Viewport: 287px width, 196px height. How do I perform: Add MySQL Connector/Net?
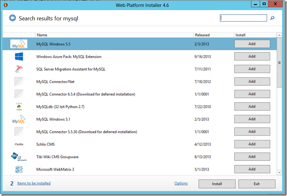click(x=252, y=81)
